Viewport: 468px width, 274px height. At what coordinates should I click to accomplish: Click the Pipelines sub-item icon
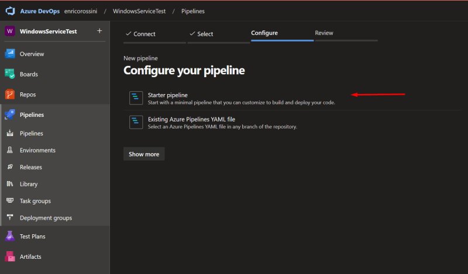[10, 133]
